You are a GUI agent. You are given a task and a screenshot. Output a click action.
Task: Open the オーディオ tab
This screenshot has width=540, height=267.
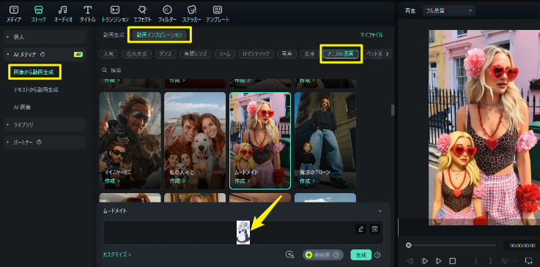tap(63, 14)
